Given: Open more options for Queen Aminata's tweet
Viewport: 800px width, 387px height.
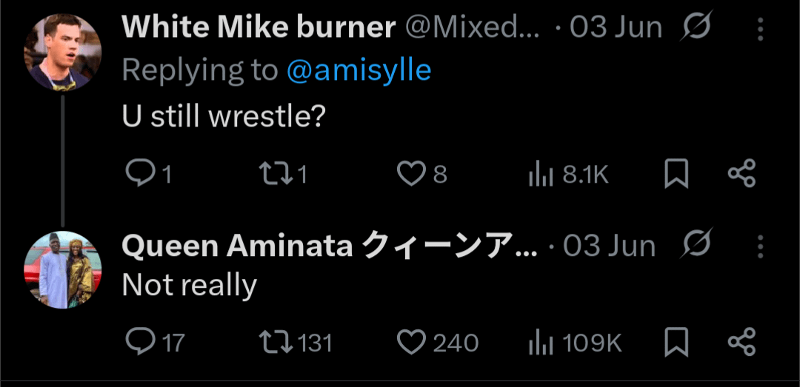Looking at the screenshot, I should [760, 246].
